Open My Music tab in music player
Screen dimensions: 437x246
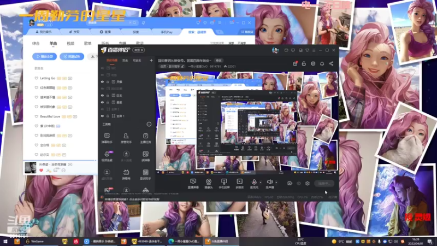44,32
